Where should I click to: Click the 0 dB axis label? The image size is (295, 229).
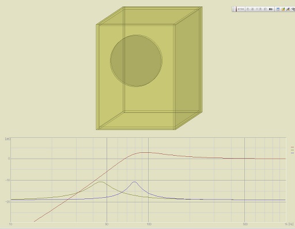tap(9, 159)
